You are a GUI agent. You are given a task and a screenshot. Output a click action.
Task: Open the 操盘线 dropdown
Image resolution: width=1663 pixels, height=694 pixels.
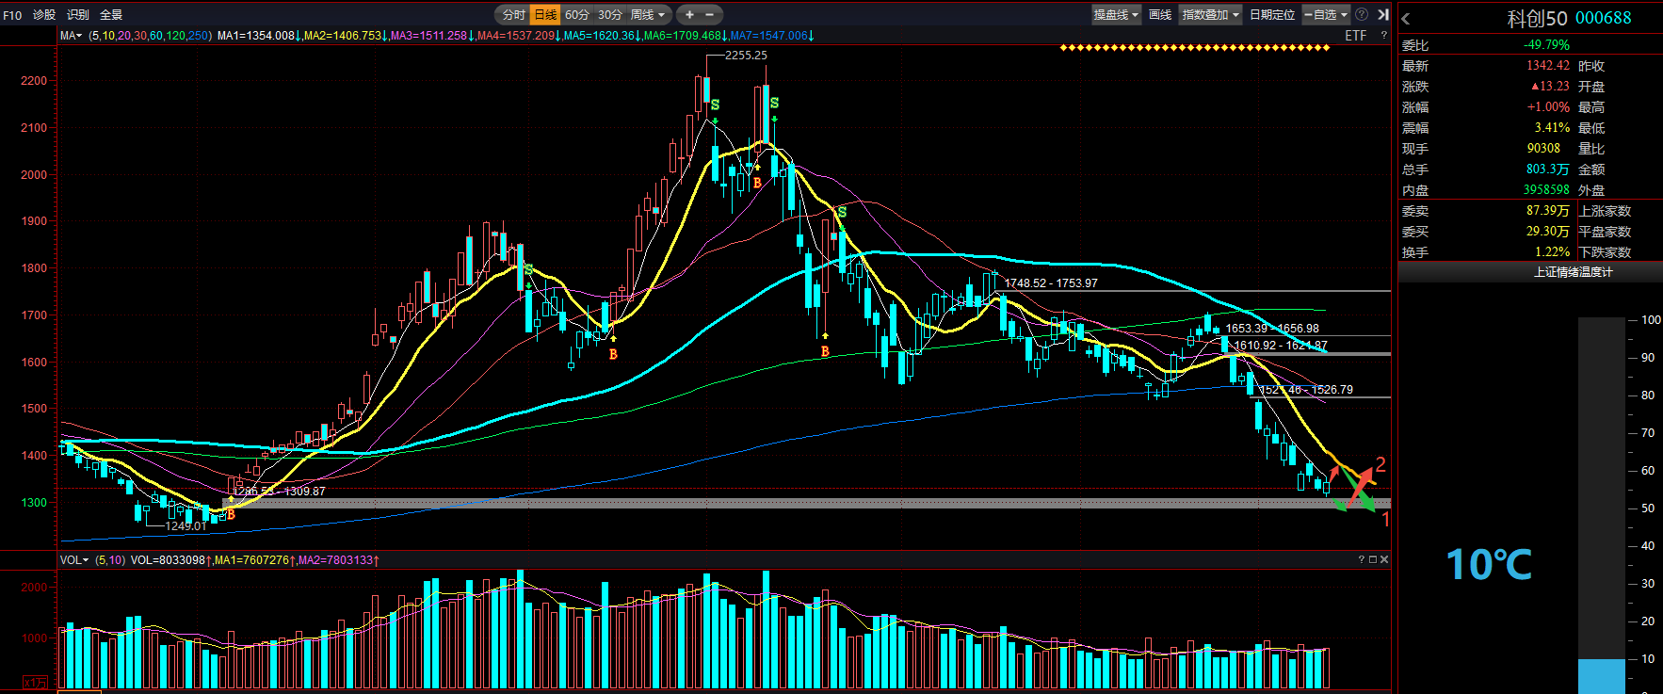(x=1116, y=14)
